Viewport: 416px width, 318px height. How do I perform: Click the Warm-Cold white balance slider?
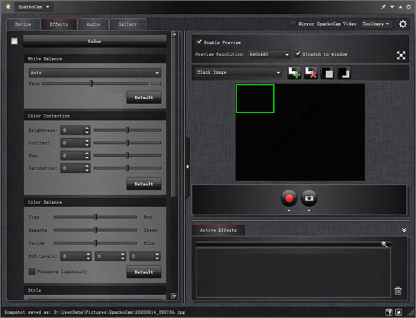coord(95,83)
